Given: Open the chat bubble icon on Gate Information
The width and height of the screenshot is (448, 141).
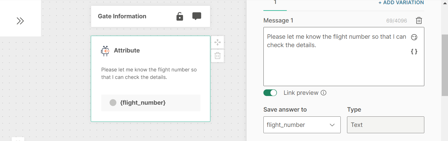Looking at the screenshot, I should (x=197, y=16).
